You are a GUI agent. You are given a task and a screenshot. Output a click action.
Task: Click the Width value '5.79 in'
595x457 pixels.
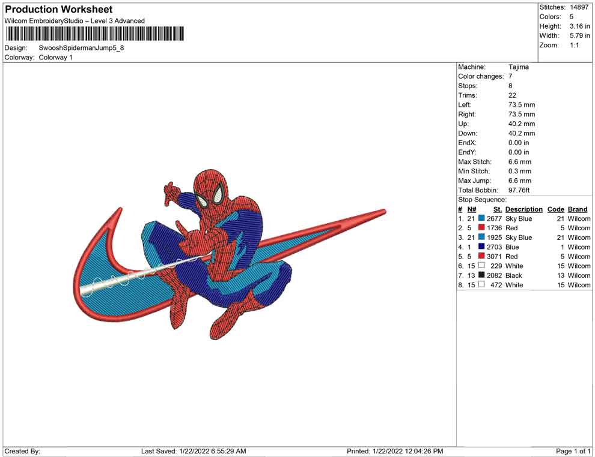579,35
